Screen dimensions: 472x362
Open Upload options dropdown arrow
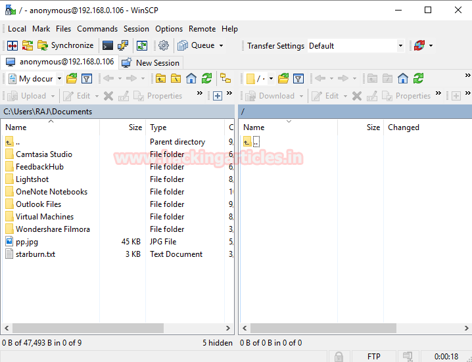click(x=53, y=96)
